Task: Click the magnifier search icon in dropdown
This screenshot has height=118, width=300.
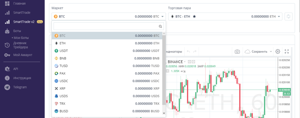Action: click(x=161, y=26)
